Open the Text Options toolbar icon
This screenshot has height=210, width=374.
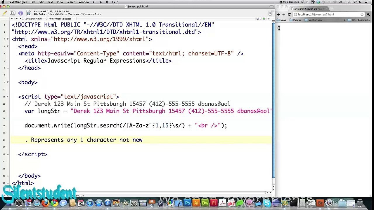pyautogui.click(x=13, y=13)
